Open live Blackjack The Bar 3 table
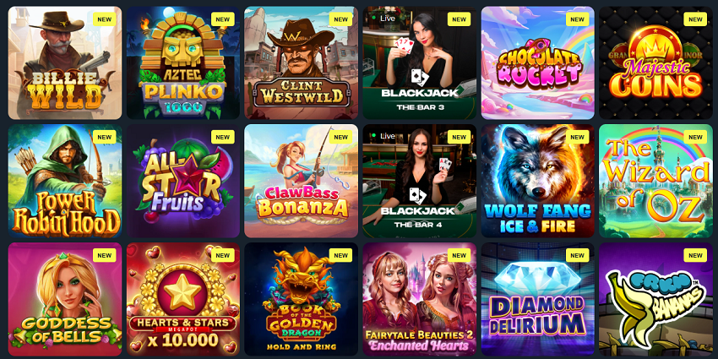Image resolution: width=718 pixels, height=359 pixels. 420,63
